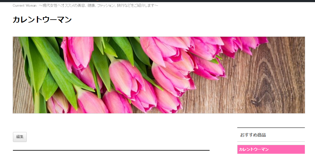Open the カレントウーマン site title link
Screen dimensions: 315x154
(42, 20)
